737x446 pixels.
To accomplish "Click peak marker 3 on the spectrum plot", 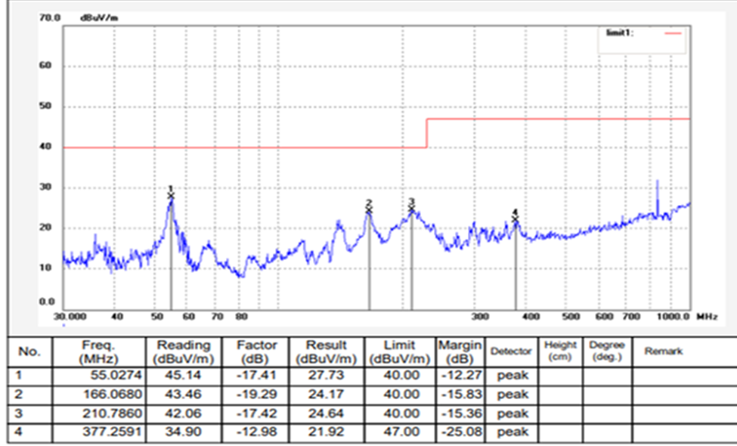I will pos(412,209).
